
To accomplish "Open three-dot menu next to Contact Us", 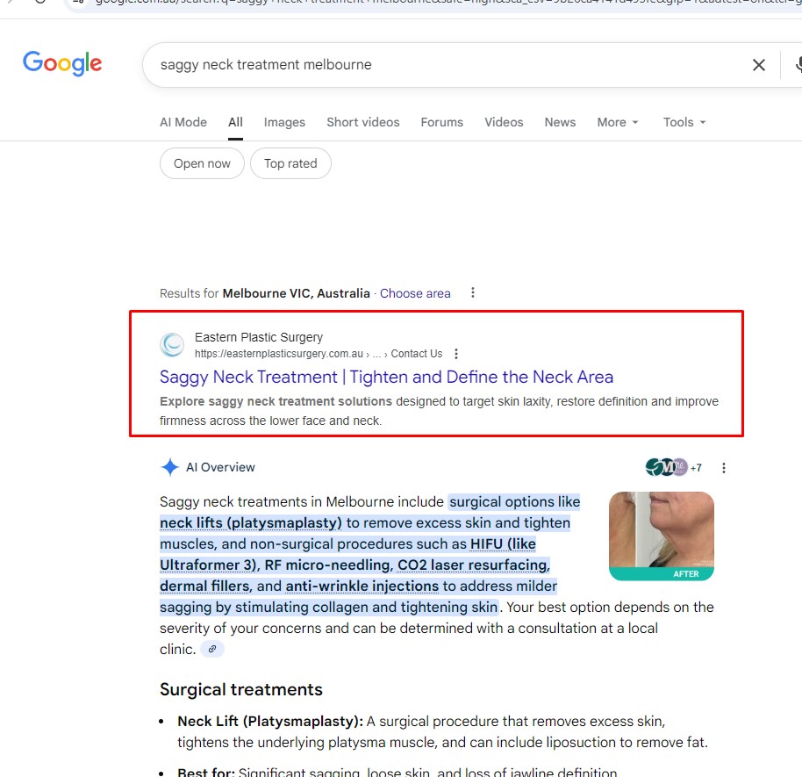I will 455,354.
